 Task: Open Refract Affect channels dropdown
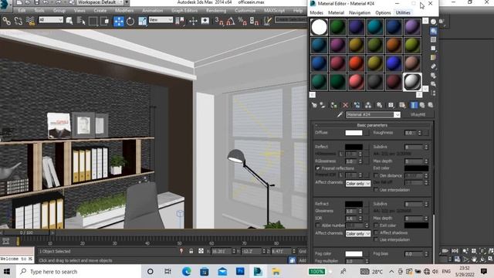coord(358,233)
